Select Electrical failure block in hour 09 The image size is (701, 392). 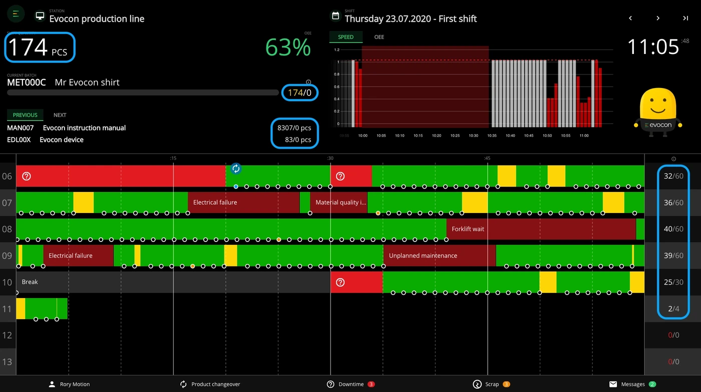(x=78, y=255)
